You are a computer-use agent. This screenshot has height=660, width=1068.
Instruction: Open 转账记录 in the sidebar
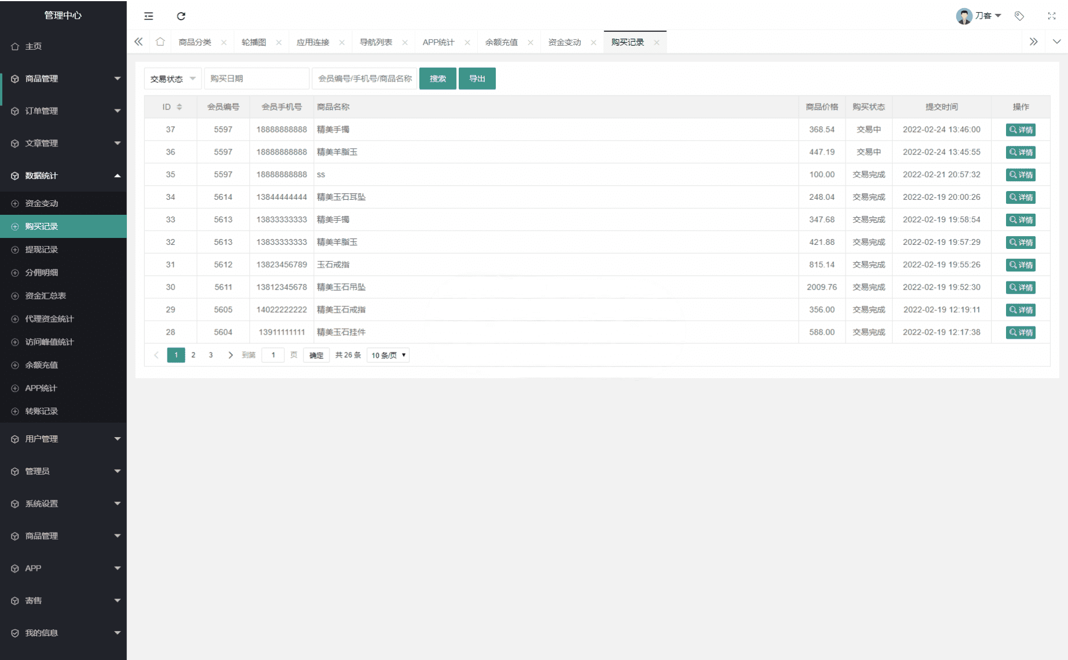(63, 411)
